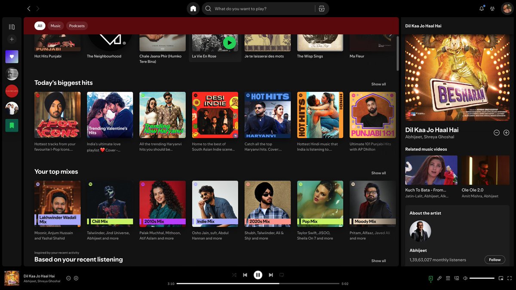Switch to the Podcasts filter
This screenshot has height=290, width=516.
click(x=77, y=26)
